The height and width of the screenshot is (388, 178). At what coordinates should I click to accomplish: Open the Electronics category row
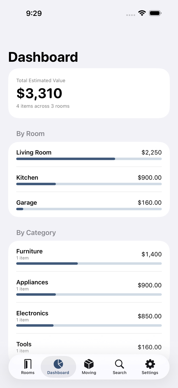pos(89,318)
